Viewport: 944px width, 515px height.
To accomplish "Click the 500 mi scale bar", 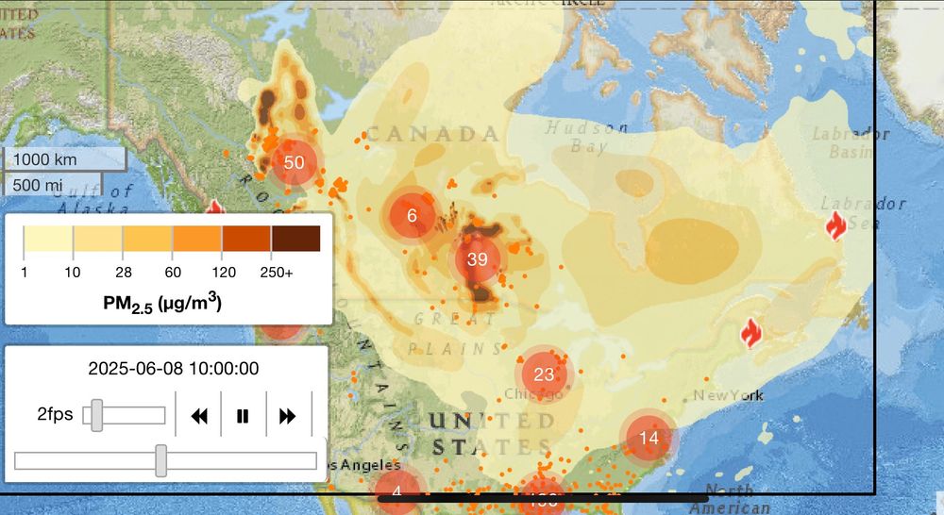I will [52, 184].
